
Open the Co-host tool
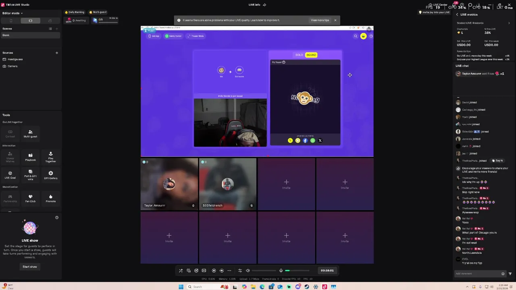[x=10, y=134]
